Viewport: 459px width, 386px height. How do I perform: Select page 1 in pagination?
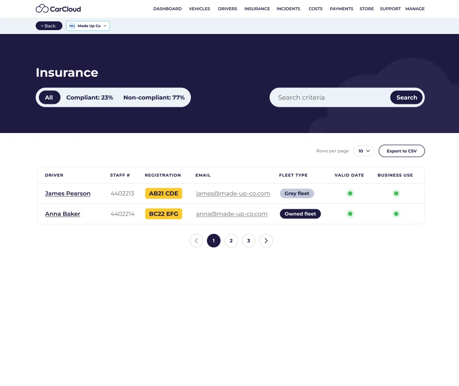(x=214, y=240)
